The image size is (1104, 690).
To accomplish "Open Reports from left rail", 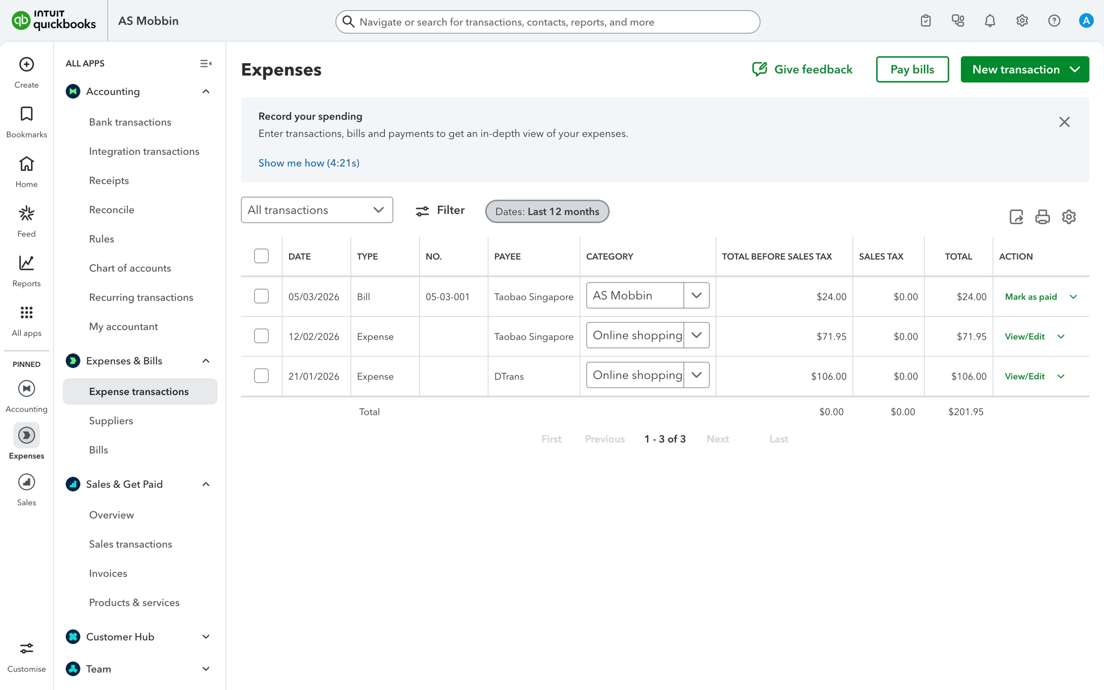I will click(26, 263).
